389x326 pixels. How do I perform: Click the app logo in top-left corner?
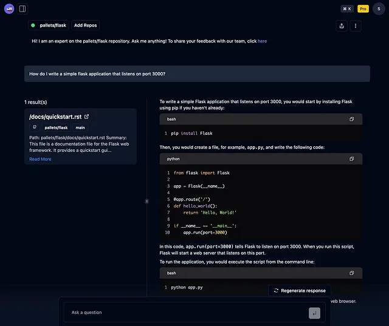pyautogui.click(x=9, y=8)
